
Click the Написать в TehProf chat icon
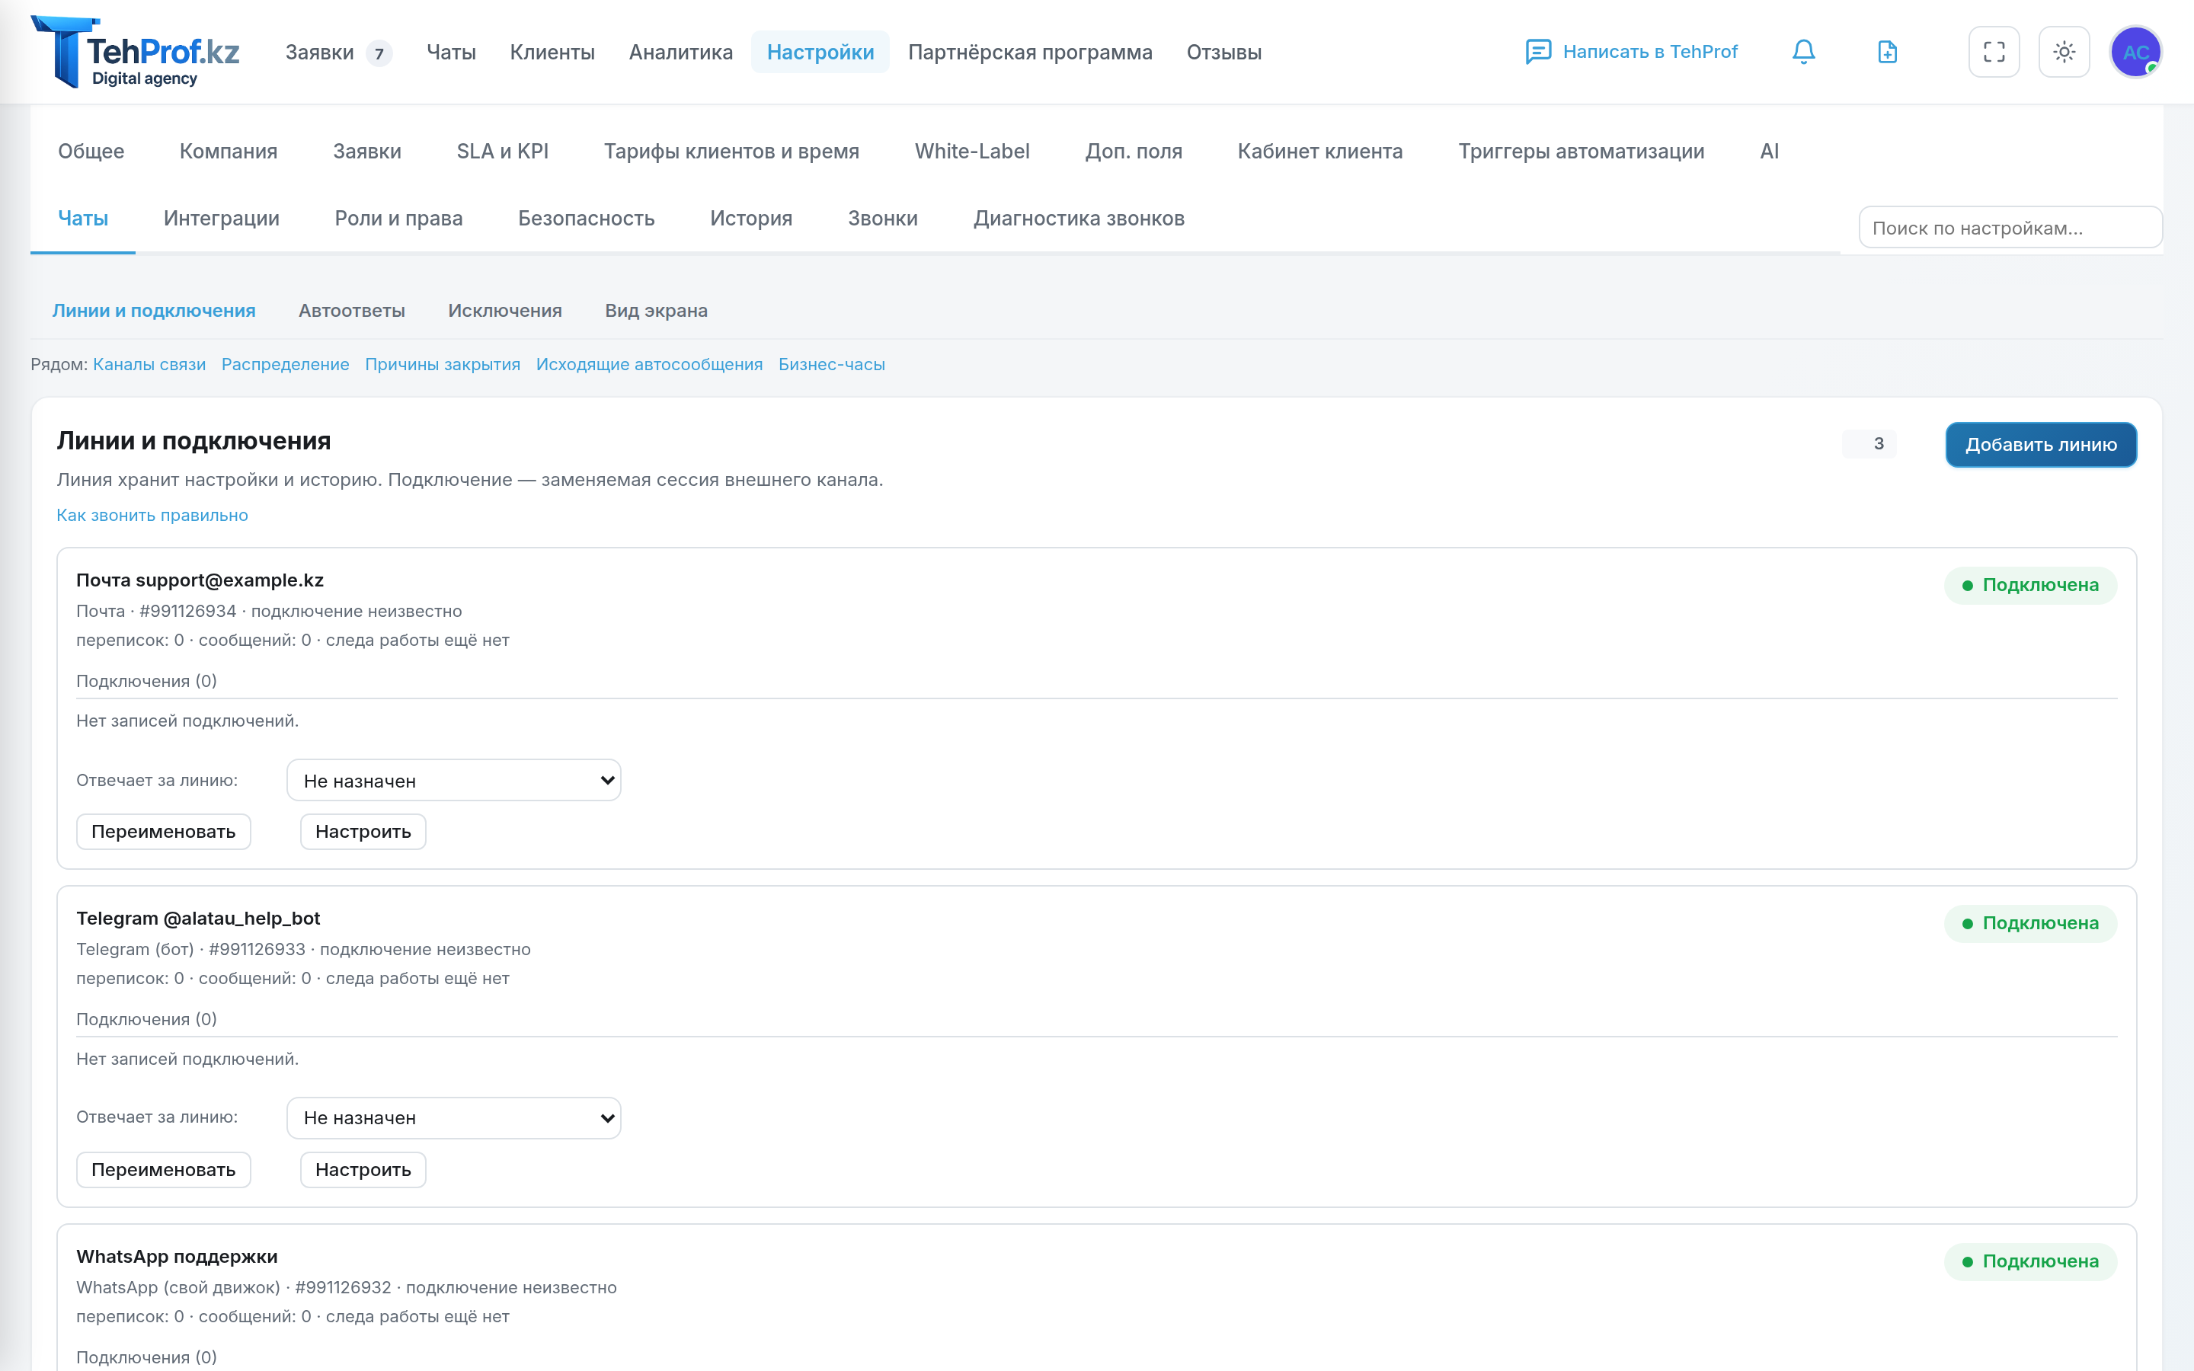pyautogui.click(x=1539, y=52)
